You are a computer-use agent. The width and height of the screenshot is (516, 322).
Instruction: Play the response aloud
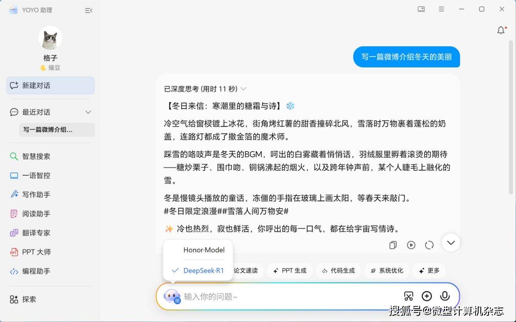pyautogui.click(x=411, y=245)
